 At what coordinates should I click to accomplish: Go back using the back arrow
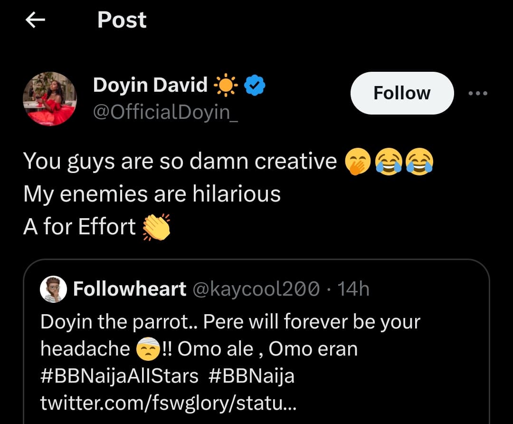pyautogui.click(x=35, y=20)
